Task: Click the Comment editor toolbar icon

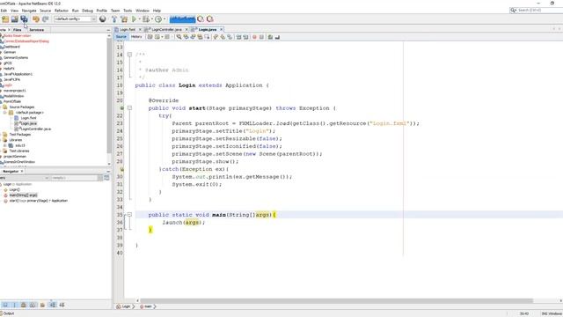Action: (x=270, y=37)
